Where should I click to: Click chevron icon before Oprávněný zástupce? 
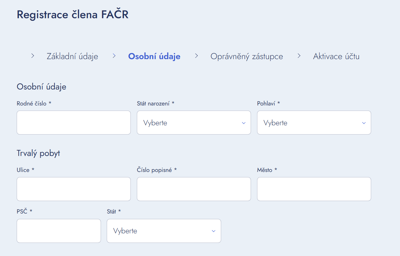tap(196, 56)
